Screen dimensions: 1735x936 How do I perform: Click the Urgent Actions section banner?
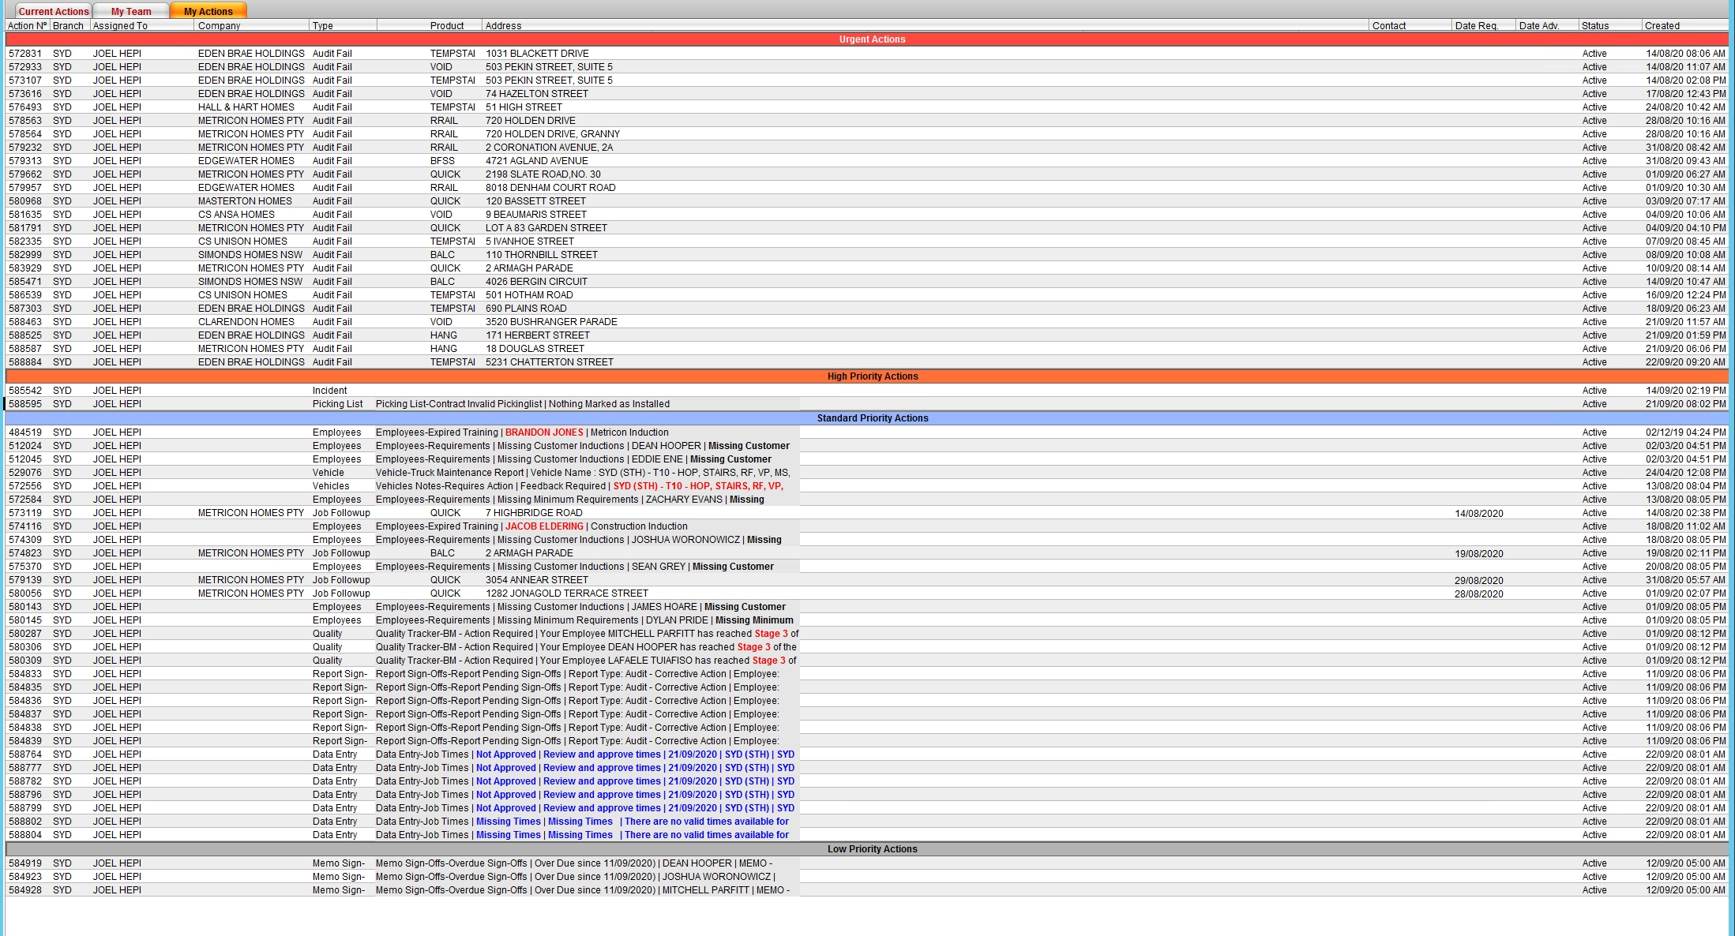871,39
